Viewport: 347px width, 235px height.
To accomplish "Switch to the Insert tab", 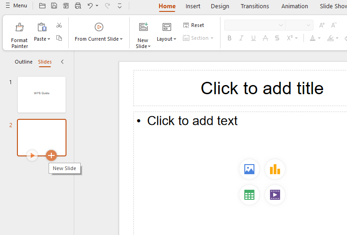I will pyautogui.click(x=193, y=6).
